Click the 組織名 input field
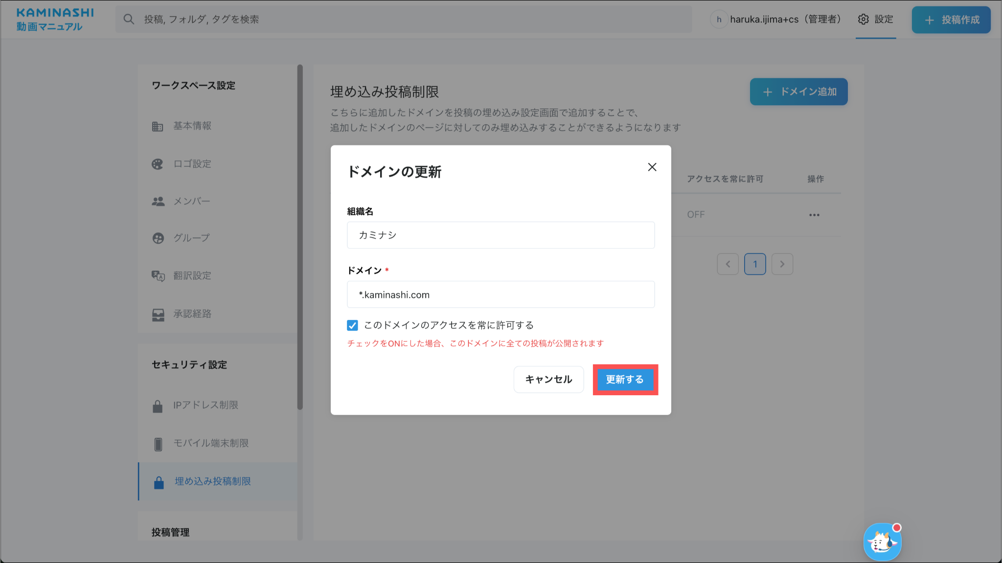 coord(501,235)
